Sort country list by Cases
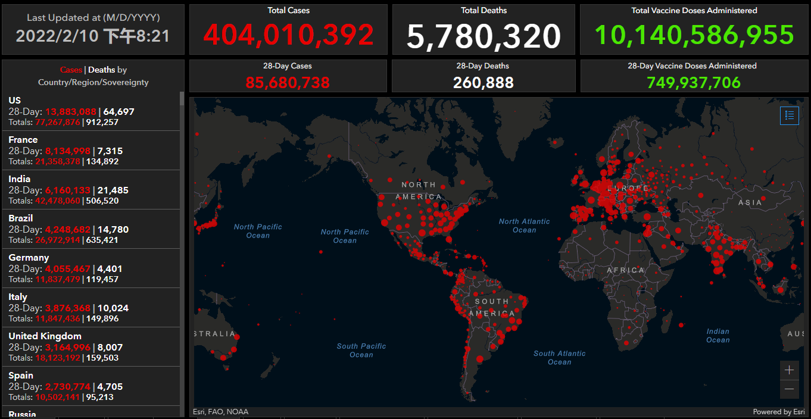This screenshot has width=811, height=419. [71, 70]
